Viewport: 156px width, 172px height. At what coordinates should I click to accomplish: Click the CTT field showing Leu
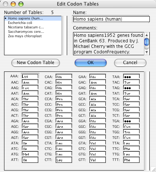coord(64,160)
